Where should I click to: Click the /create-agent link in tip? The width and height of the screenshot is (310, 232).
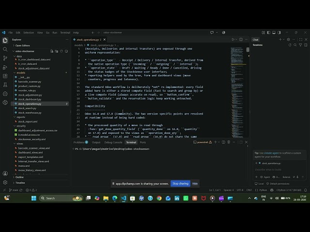point(271,153)
